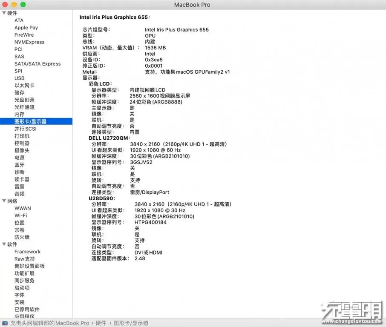This screenshot has height=327, width=386.
Task: Select 雷雳 in the sidebar
Action: 20,186
